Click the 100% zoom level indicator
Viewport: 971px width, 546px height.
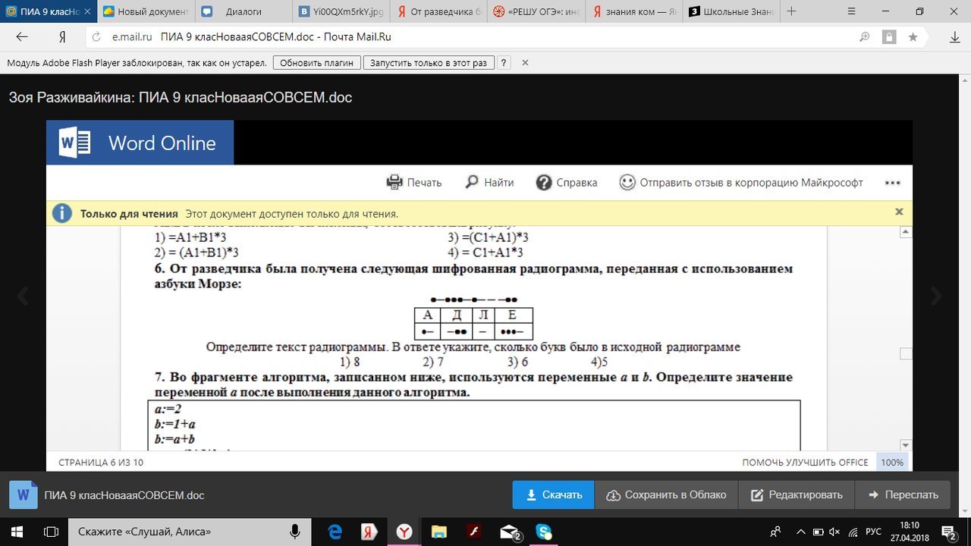(892, 462)
